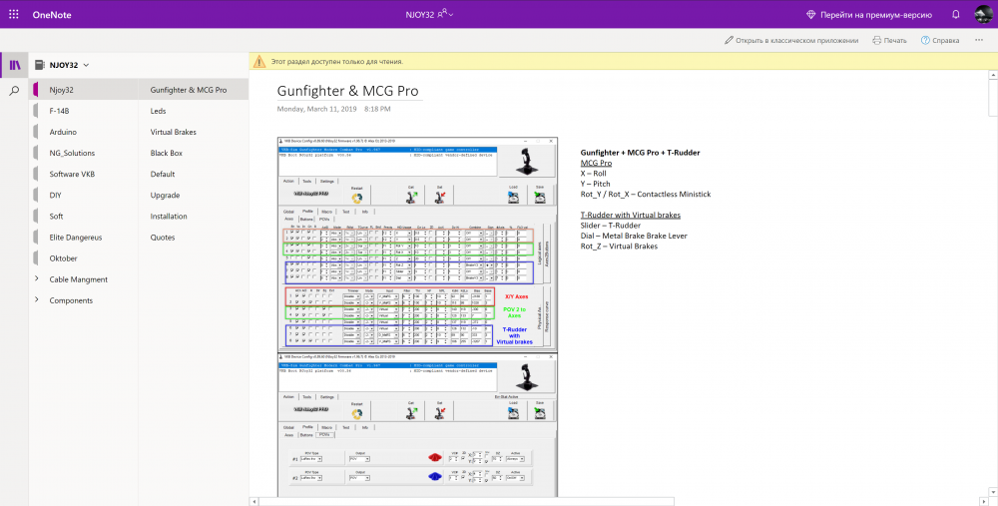Click the OneNote app name

point(52,15)
